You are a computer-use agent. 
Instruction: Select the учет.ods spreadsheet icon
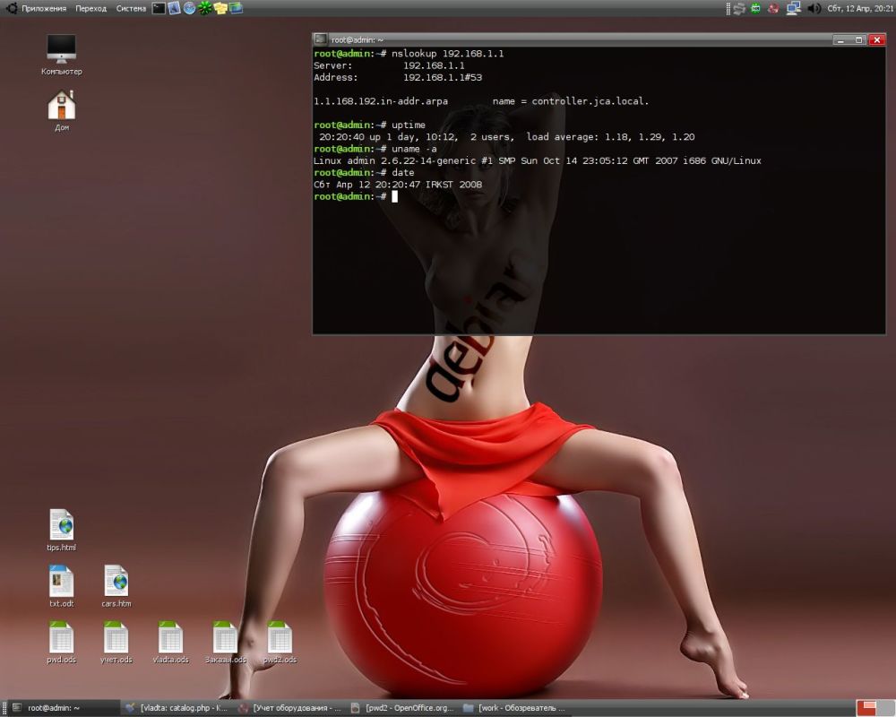116,642
